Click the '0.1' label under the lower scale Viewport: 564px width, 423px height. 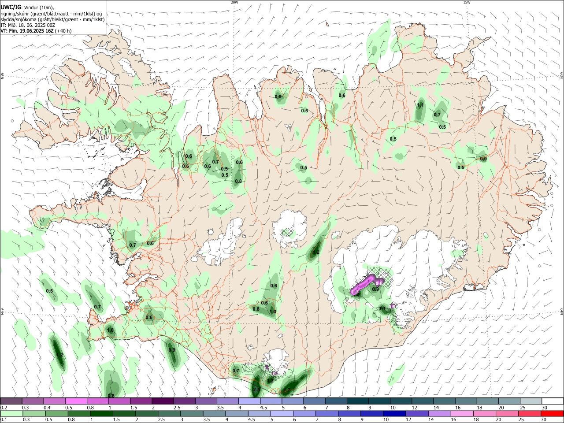pyautogui.click(x=4, y=419)
